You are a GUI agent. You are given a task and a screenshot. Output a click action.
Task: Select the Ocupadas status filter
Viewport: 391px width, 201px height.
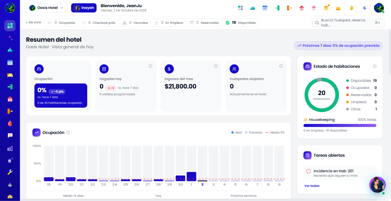(x=61, y=23)
